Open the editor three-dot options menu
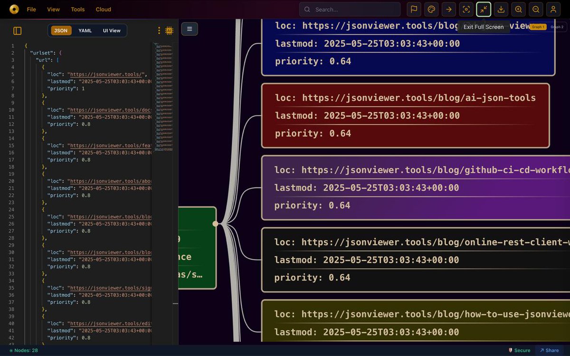This screenshot has width=570, height=356. pos(159,30)
